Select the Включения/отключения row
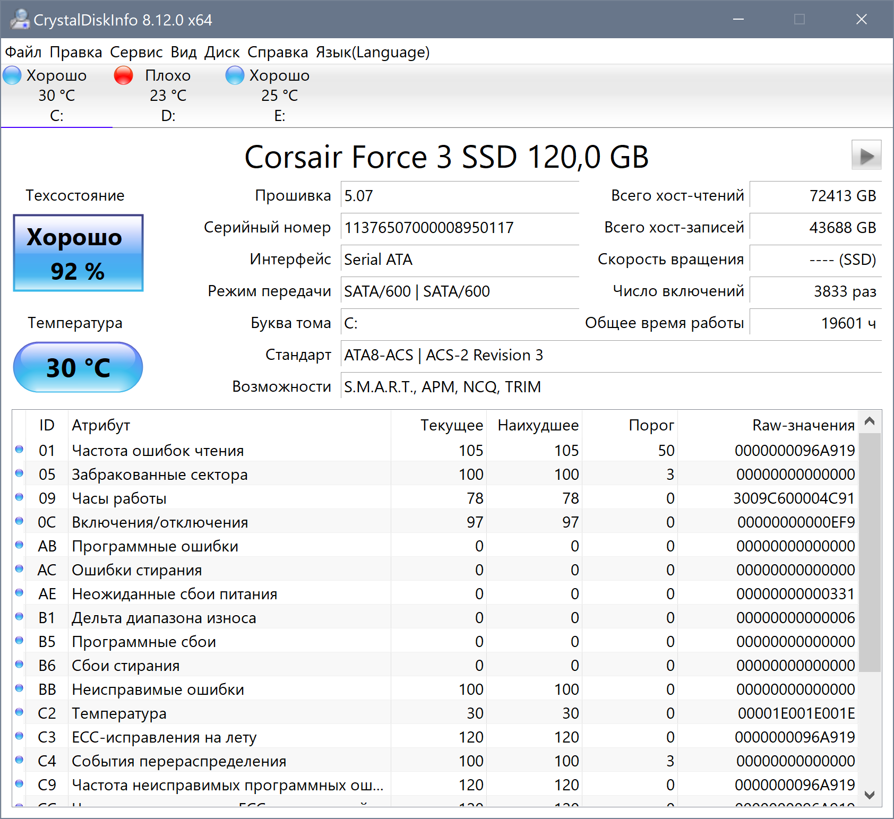 (435, 522)
